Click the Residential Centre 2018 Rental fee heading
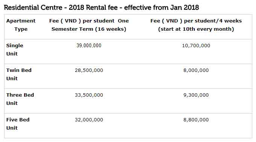 (x=101, y=7)
